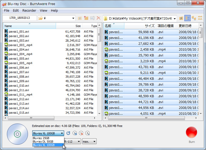Viewport: 206px width, 150px height.
Task: Select pavss1_005.avi in compilation list
Action: (x=51, y=59)
